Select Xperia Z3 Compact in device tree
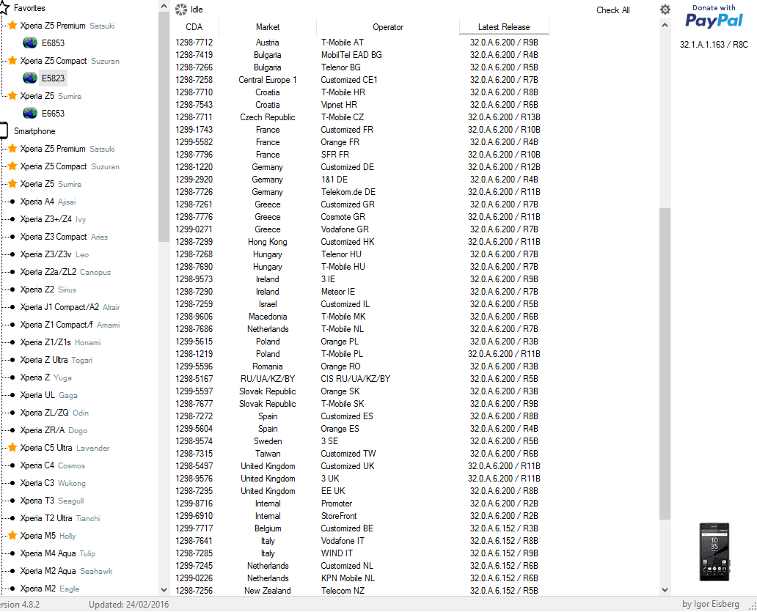This screenshot has height=612, width=757. click(x=54, y=237)
